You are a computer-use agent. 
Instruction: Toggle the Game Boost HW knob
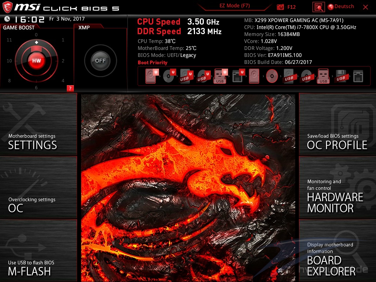click(36, 61)
